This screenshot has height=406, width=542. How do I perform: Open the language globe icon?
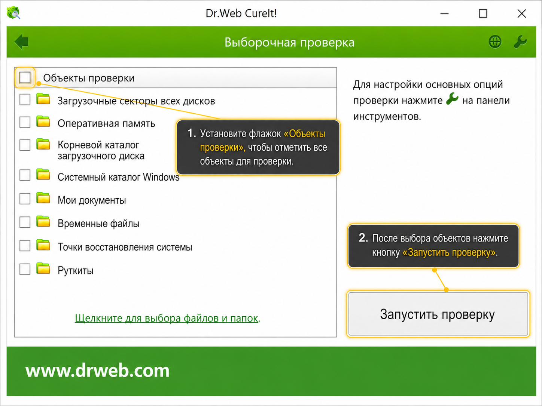click(495, 41)
